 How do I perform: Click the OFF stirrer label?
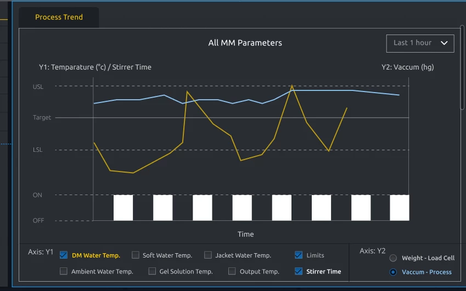coord(38,220)
